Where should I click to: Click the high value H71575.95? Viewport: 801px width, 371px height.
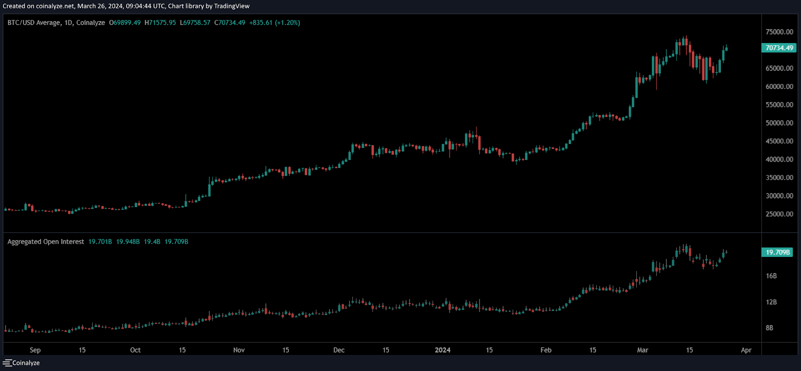[x=160, y=22]
